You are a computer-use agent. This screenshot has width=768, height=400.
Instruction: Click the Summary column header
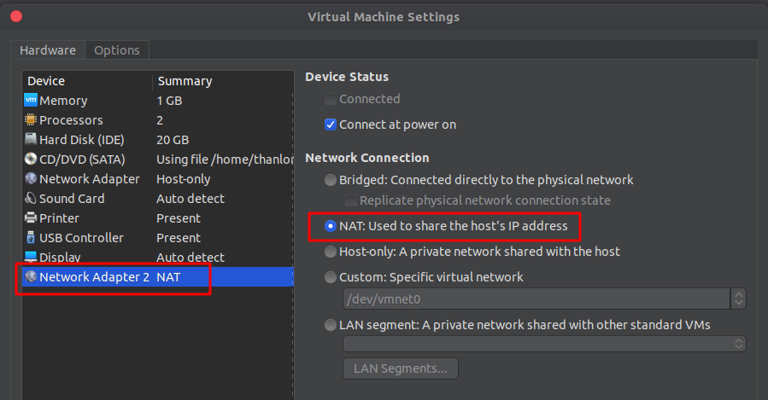tap(185, 81)
